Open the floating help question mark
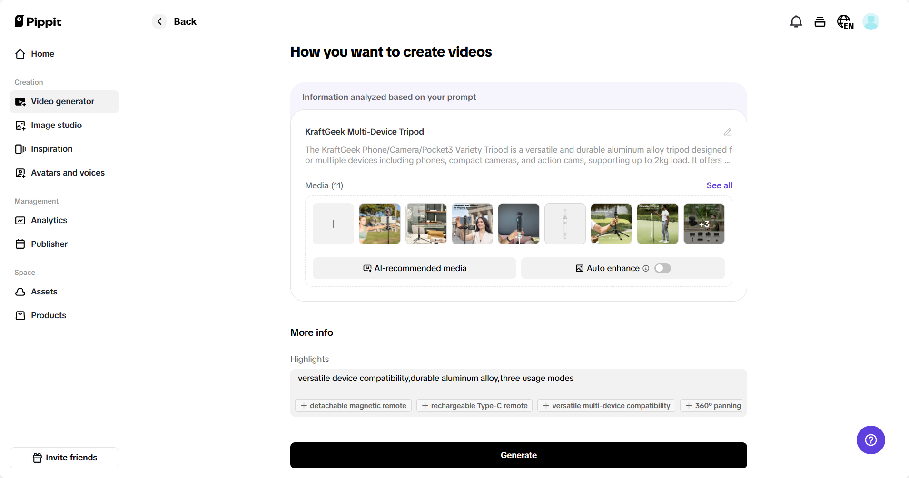This screenshot has width=909, height=478. click(x=870, y=439)
